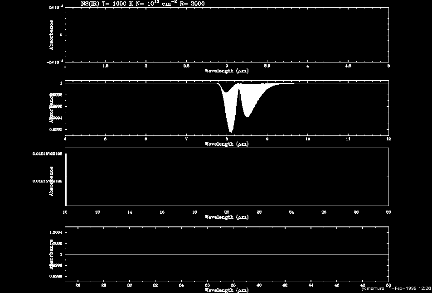The image size is (432, 293).
Task: Click 'Wavelength (µm)' label under the 4–12 µm plot
Action: (227, 144)
